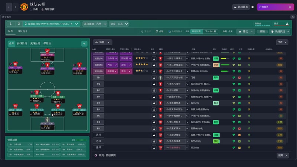Expand the number 5 player name dropdown
This screenshot has width=297, height=167.
point(187,84)
